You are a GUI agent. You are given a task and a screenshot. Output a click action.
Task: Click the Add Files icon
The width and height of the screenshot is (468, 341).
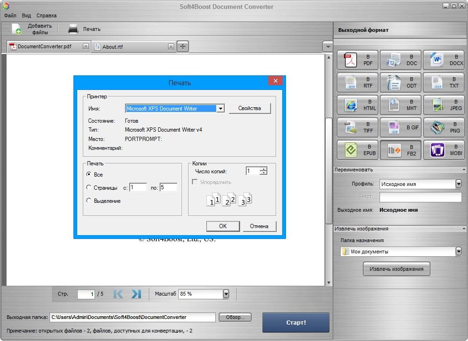click(17, 29)
